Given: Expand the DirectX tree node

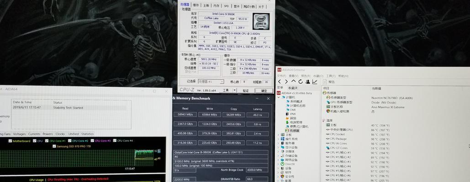Looking at the screenshot, I should coord(279,164).
